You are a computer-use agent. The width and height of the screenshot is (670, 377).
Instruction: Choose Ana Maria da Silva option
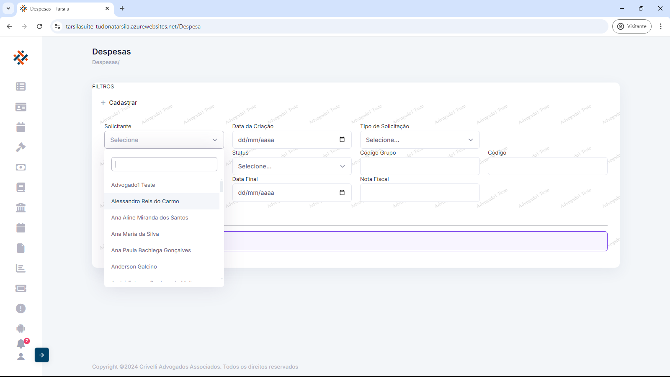(135, 234)
